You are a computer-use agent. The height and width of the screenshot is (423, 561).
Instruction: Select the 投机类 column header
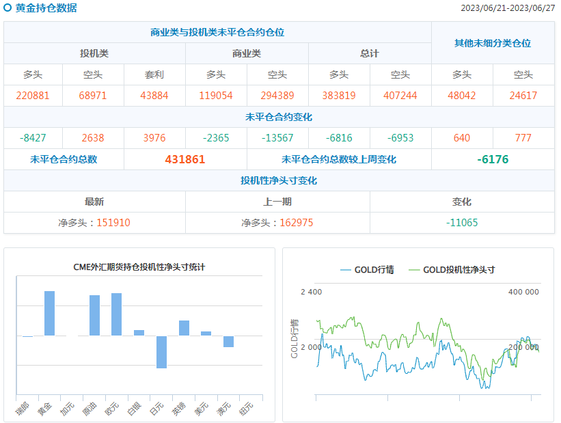pyautogui.click(x=94, y=53)
